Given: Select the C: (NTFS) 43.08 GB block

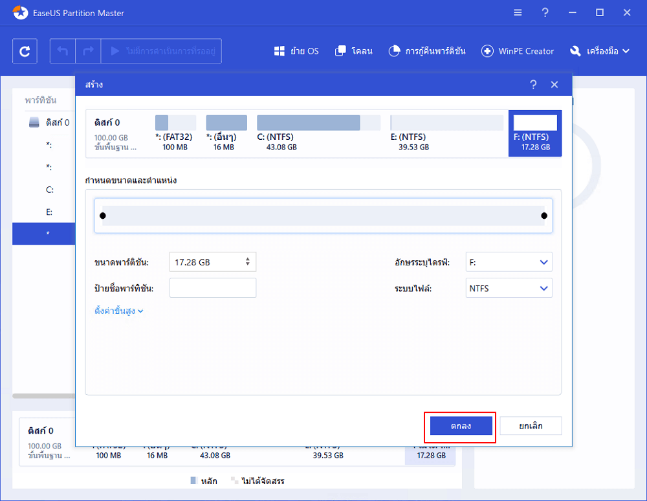Looking at the screenshot, I should pyautogui.click(x=318, y=133).
